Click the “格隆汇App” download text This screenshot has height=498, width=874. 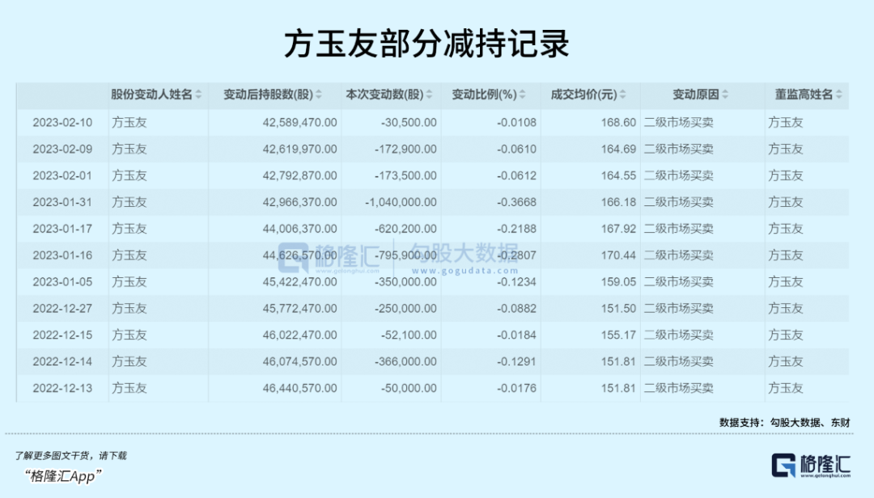pos(62,475)
